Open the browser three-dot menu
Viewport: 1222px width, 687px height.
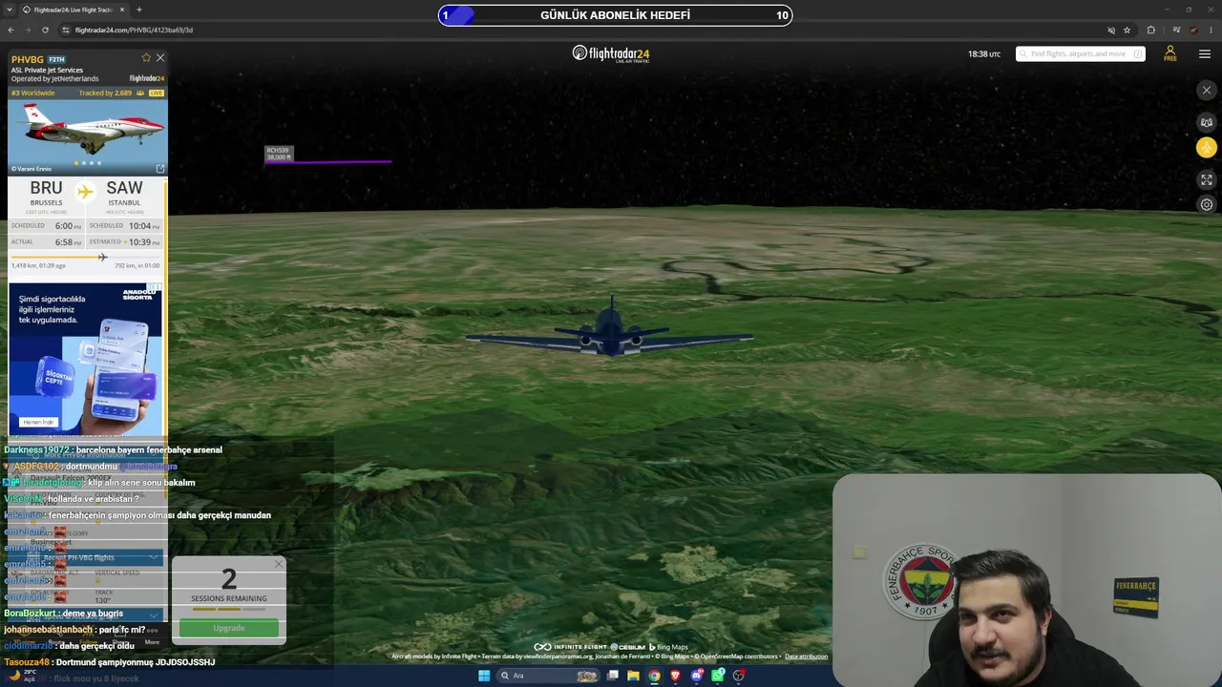click(x=1210, y=30)
